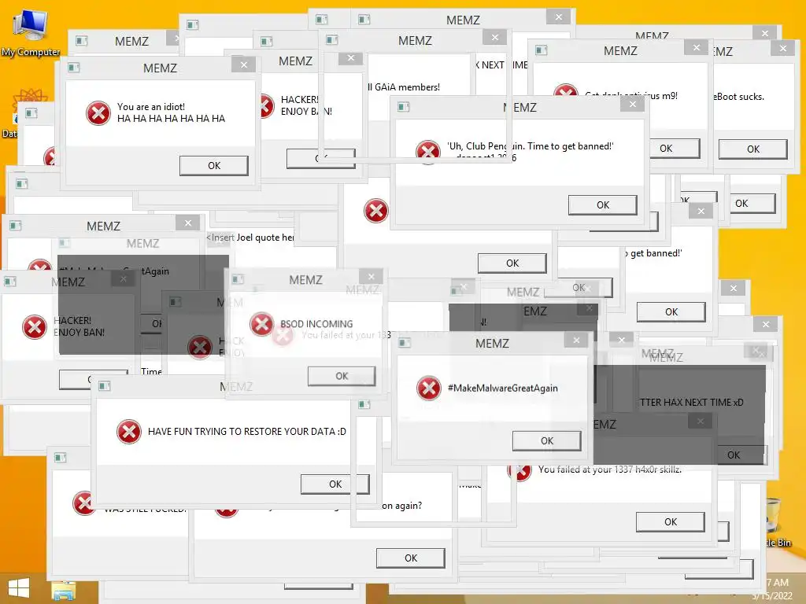Click the 'eBoot sucks.' message text
Screen dimensions: 806x604
(x=738, y=97)
